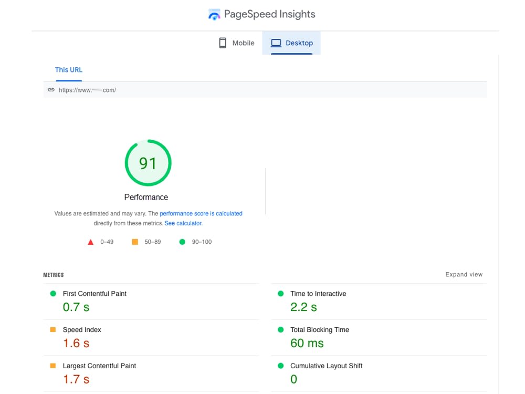Click the 0.7 s value
The image size is (525, 394).
tap(76, 307)
